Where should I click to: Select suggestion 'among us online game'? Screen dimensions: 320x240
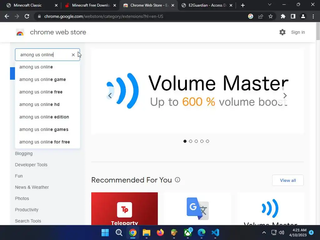click(47, 79)
